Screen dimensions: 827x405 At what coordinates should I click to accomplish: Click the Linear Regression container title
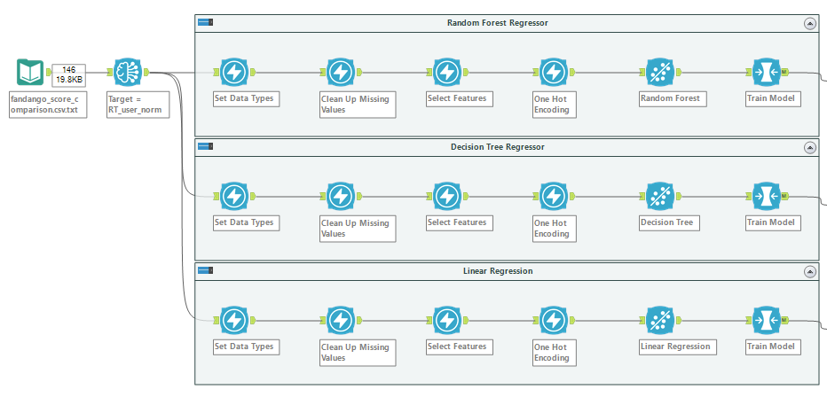(x=498, y=271)
